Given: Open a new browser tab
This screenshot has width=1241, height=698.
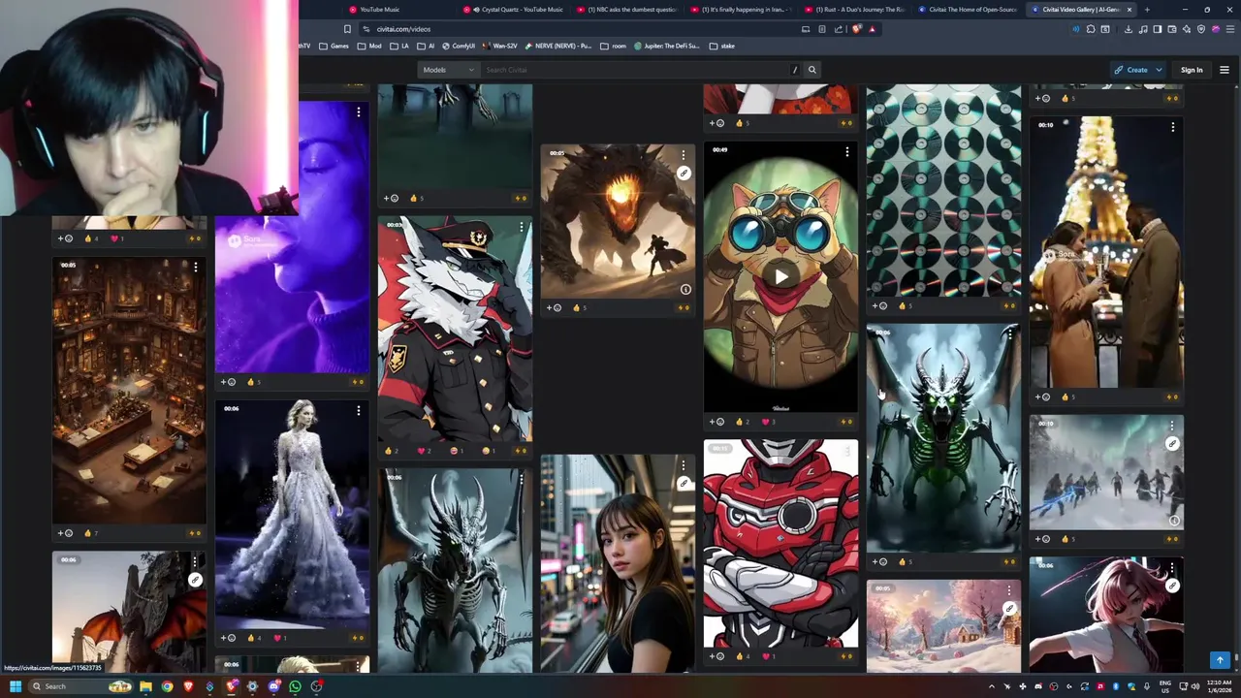Looking at the screenshot, I should (x=1147, y=10).
